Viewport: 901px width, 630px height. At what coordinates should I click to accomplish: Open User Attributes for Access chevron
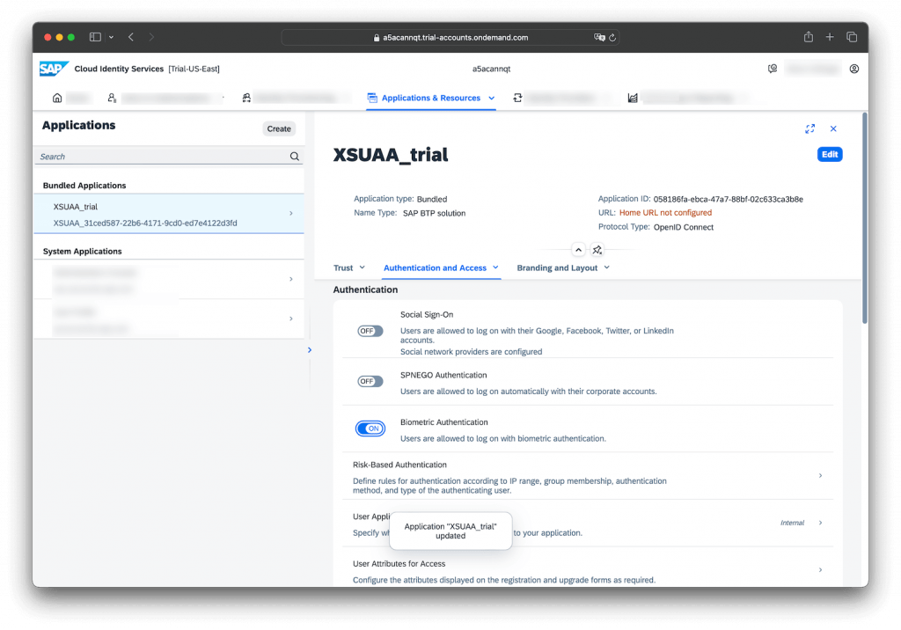(820, 569)
